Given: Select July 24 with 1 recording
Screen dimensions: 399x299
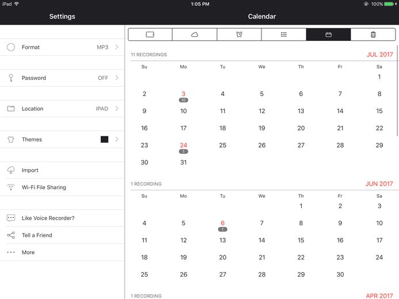Looking at the screenshot, I should pos(184,148).
